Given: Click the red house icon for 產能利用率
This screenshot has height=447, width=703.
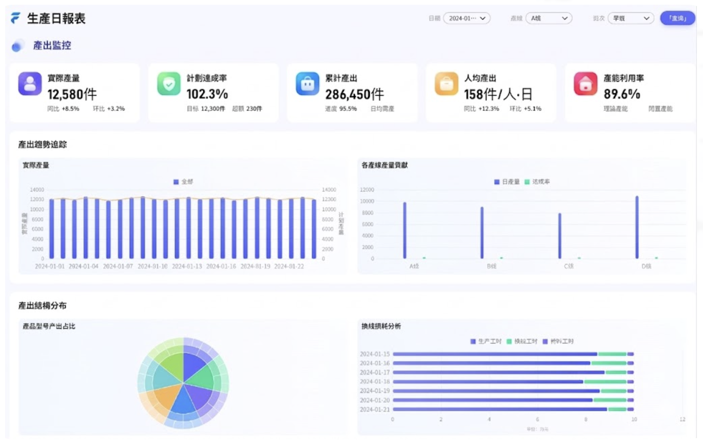Looking at the screenshot, I should 586,84.
